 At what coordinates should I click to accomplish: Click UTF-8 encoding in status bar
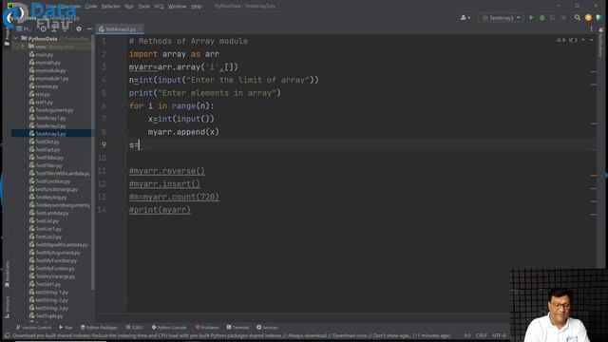(x=499, y=335)
